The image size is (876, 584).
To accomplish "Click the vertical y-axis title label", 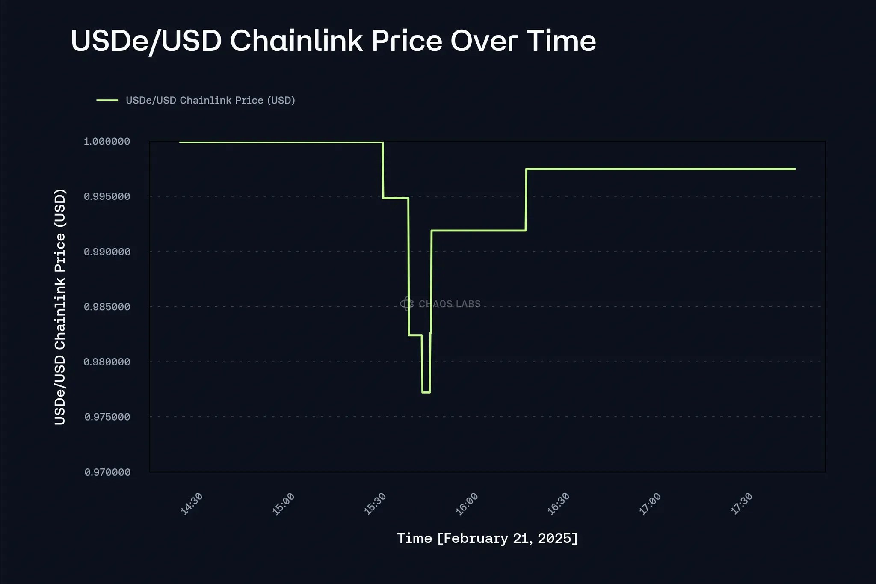I will [60, 307].
